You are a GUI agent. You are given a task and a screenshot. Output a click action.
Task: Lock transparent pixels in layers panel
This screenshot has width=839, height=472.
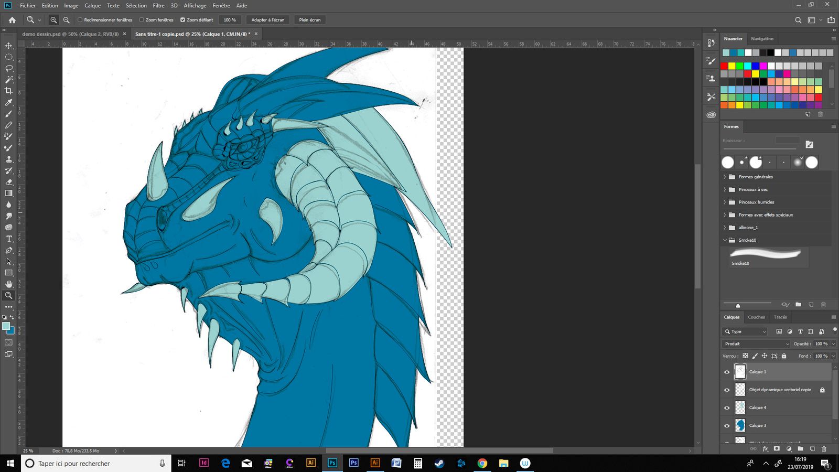coord(745,356)
